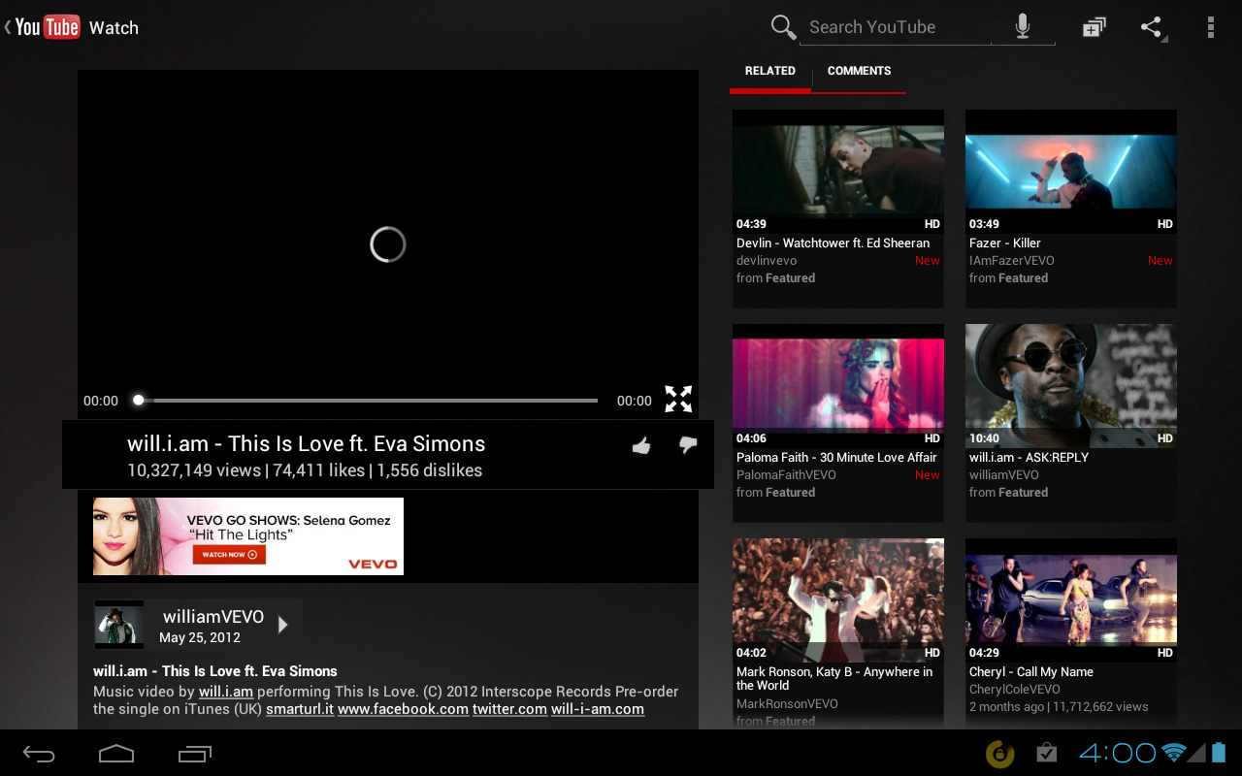The width and height of the screenshot is (1242, 776).
Task: Open the recent apps button
Action: 195,753
